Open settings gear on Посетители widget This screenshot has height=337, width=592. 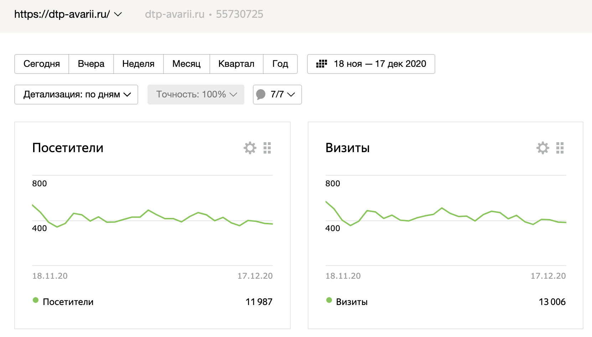click(x=250, y=148)
